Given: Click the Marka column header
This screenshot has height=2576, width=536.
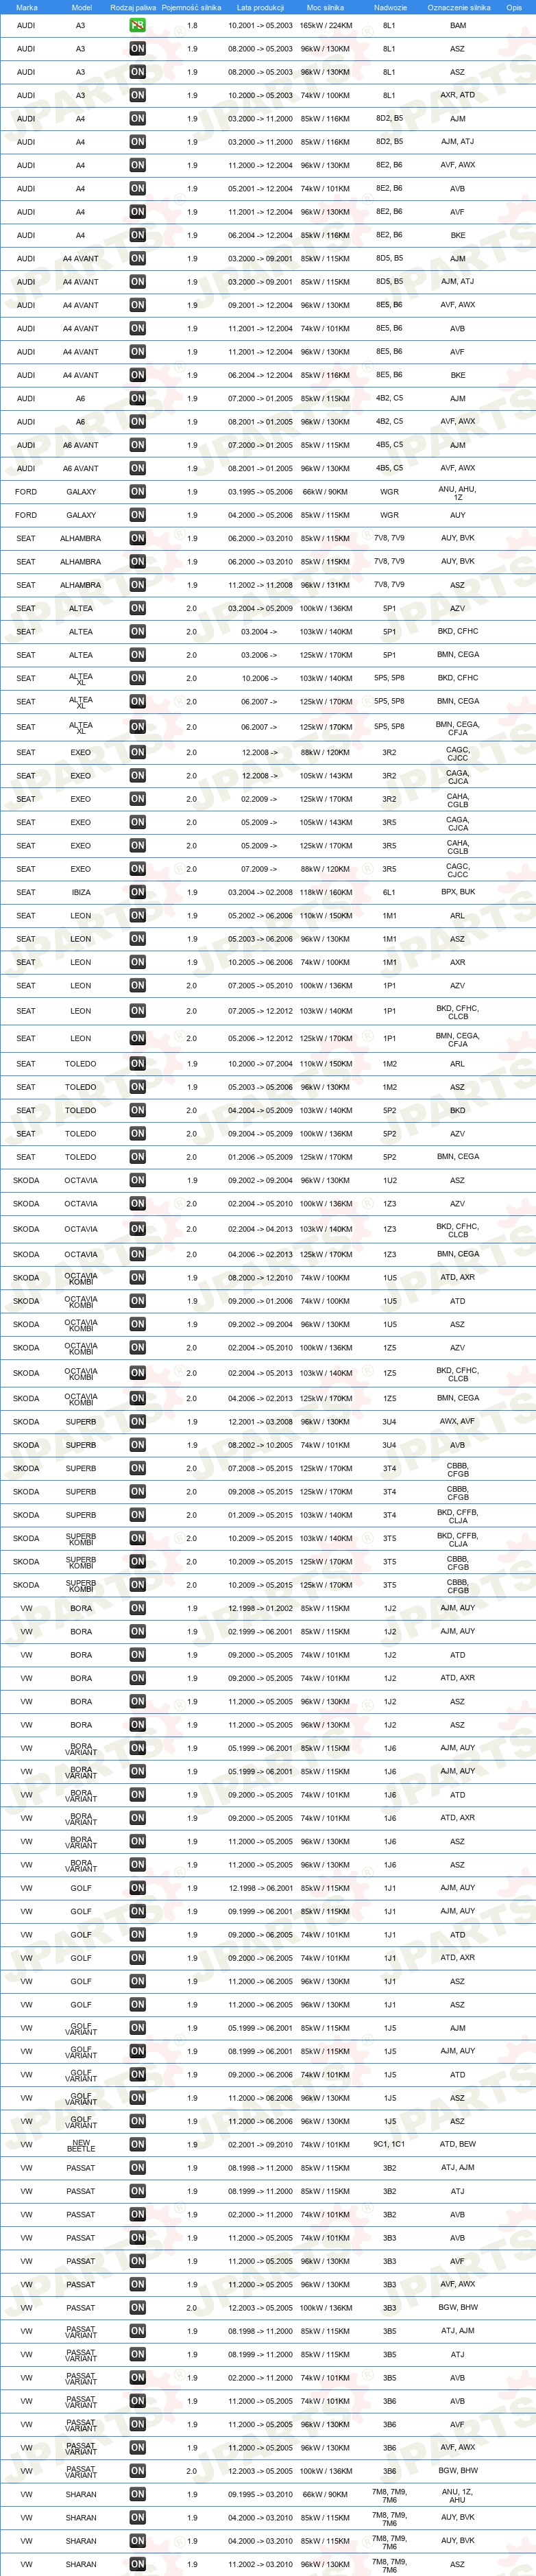Looking at the screenshot, I should (27, 7).
